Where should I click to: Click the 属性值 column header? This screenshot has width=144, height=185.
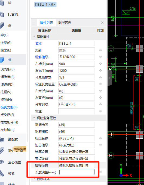[x=76, y=30]
